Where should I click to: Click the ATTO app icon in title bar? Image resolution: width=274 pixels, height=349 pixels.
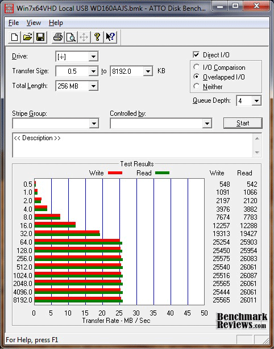click(9, 8)
